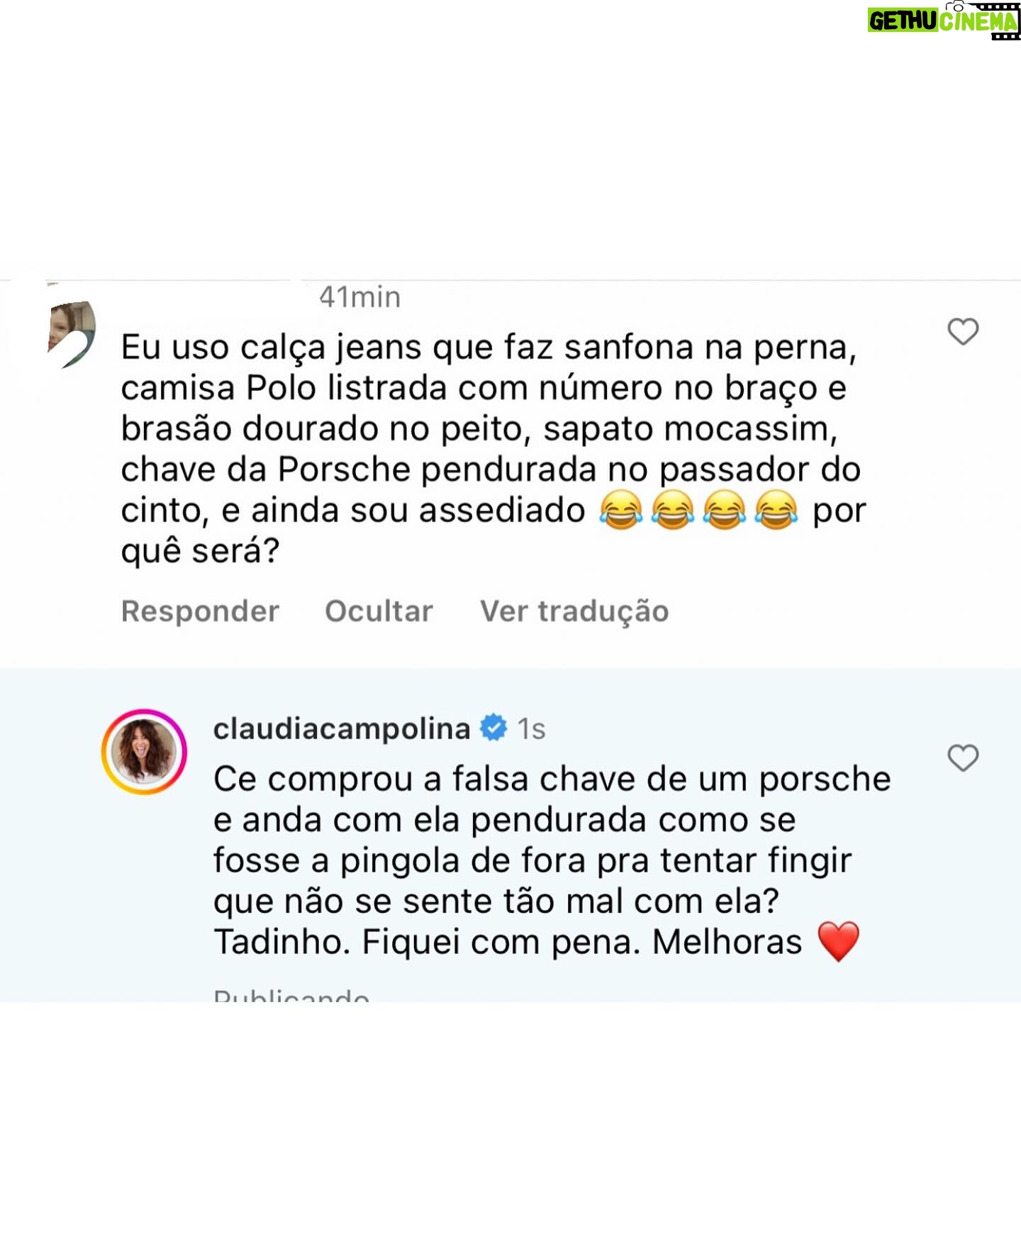The image size is (1021, 1254).
Task: Open the claudiacampolina username link
Action: point(342,728)
